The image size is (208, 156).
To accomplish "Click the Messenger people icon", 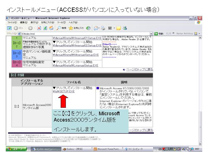I will click(125, 28).
